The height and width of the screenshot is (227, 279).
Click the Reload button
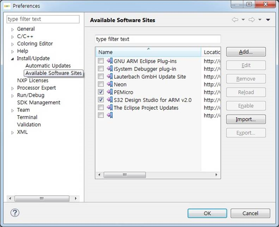tap(246, 92)
